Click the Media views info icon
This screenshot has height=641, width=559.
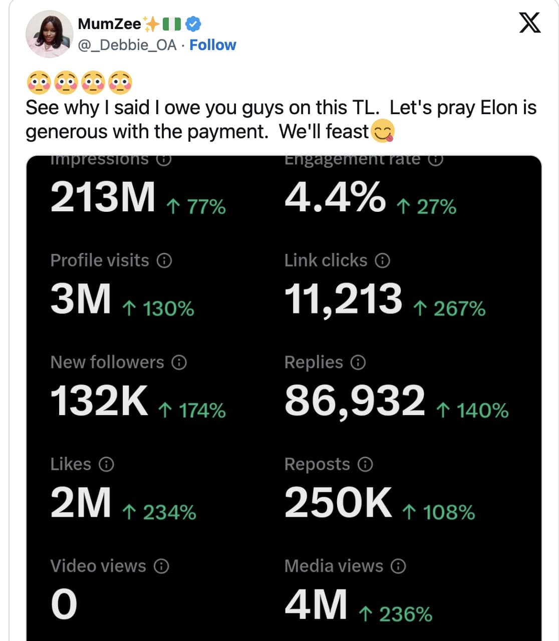[x=398, y=566]
